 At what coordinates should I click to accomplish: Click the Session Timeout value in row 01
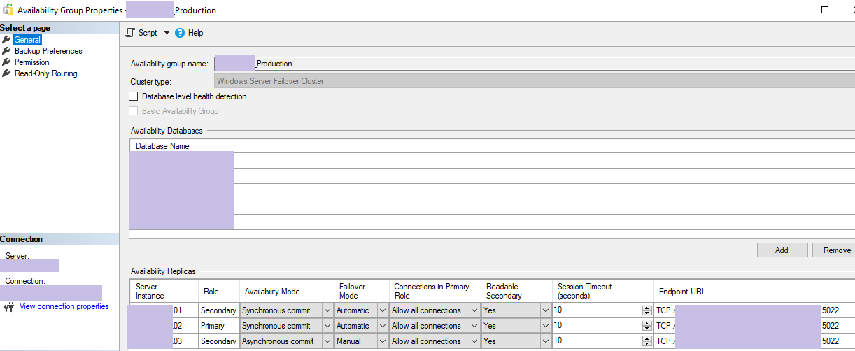[558, 310]
